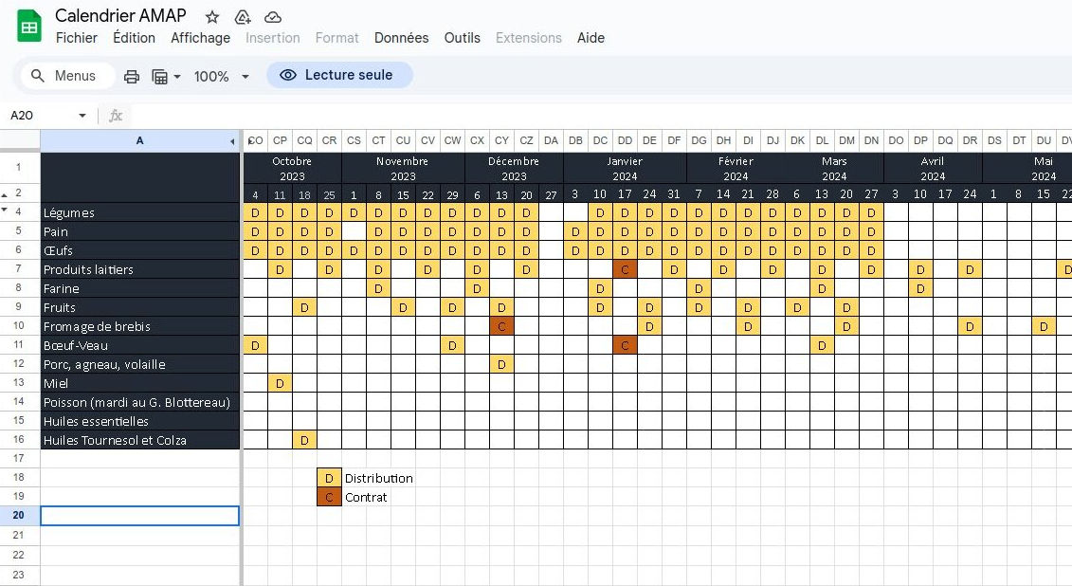
Task: Open the Outils menu
Action: coord(462,38)
